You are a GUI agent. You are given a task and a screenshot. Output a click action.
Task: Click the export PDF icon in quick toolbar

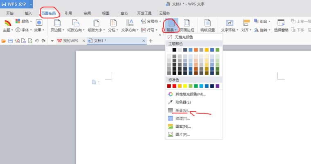[17, 41]
